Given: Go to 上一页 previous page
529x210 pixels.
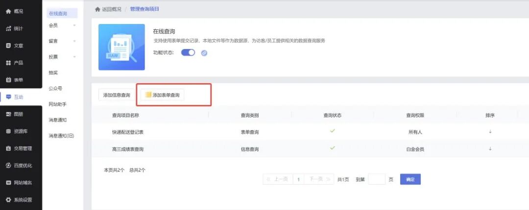Looking at the screenshot, I should [278, 179].
